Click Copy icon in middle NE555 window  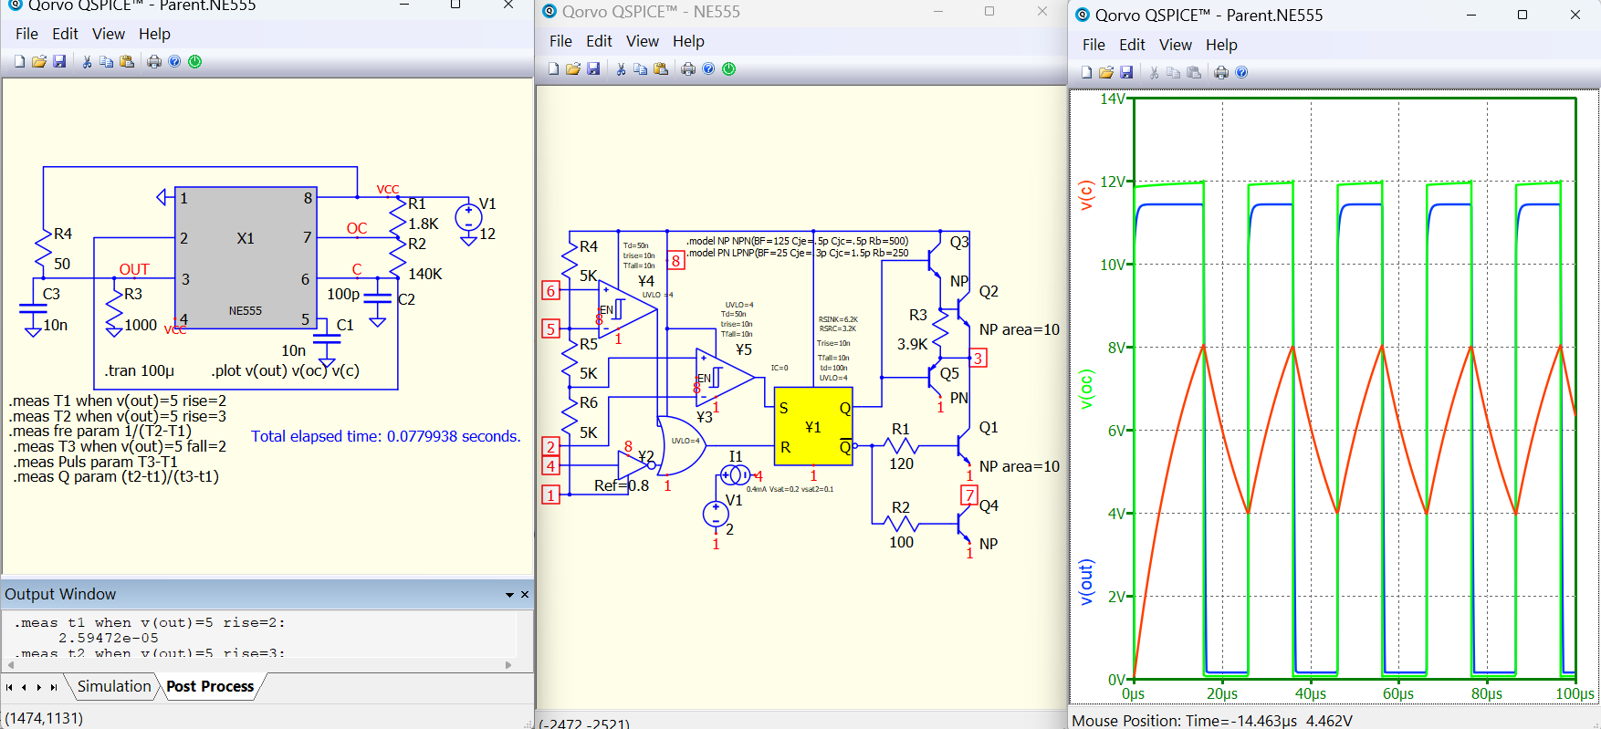point(641,69)
